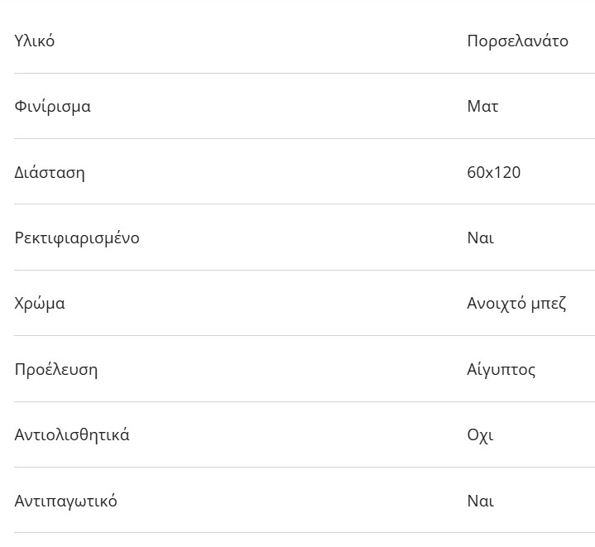Click the Ρεκτιφιαρισμένο label
Image resolution: width=595 pixels, height=547 pixels.
point(77,238)
